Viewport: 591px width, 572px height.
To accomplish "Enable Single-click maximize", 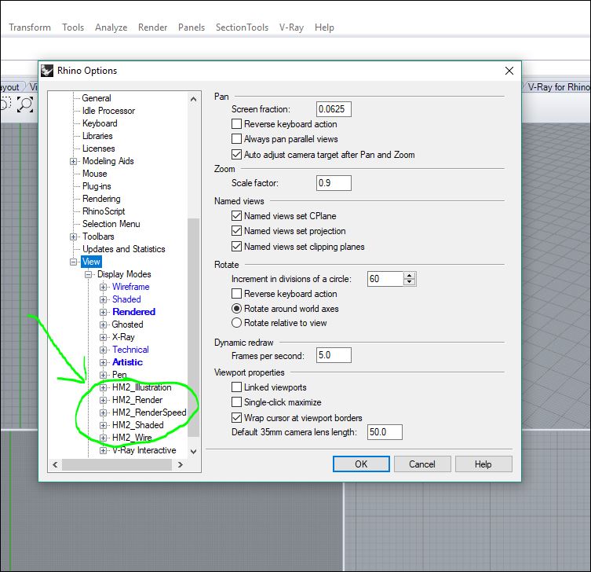I will (236, 402).
